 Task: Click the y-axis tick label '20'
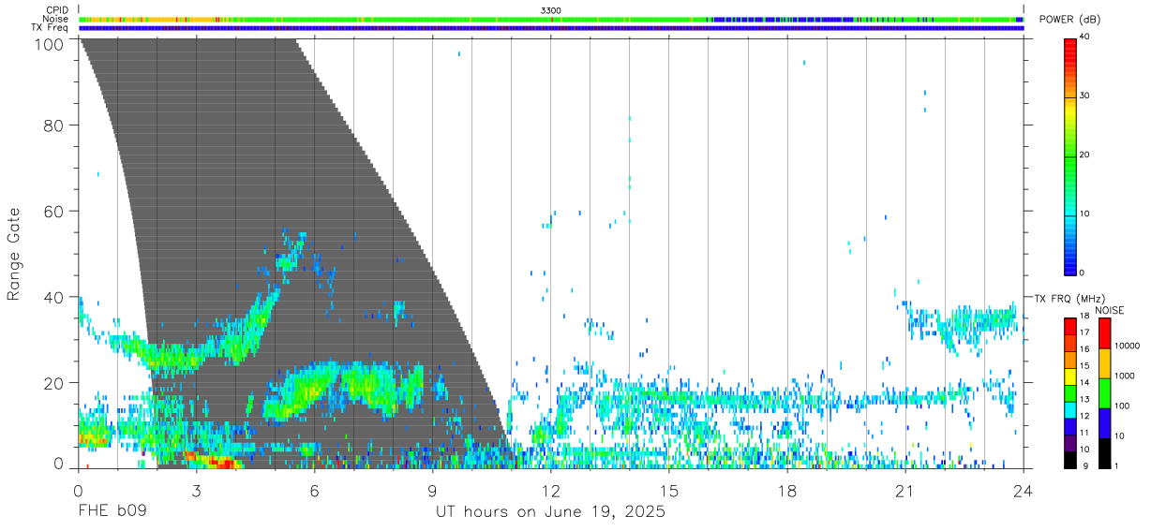pyautogui.click(x=54, y=383)
